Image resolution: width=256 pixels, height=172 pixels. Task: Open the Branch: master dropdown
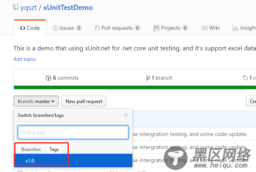pyautogui.click(x=36, y=101)
